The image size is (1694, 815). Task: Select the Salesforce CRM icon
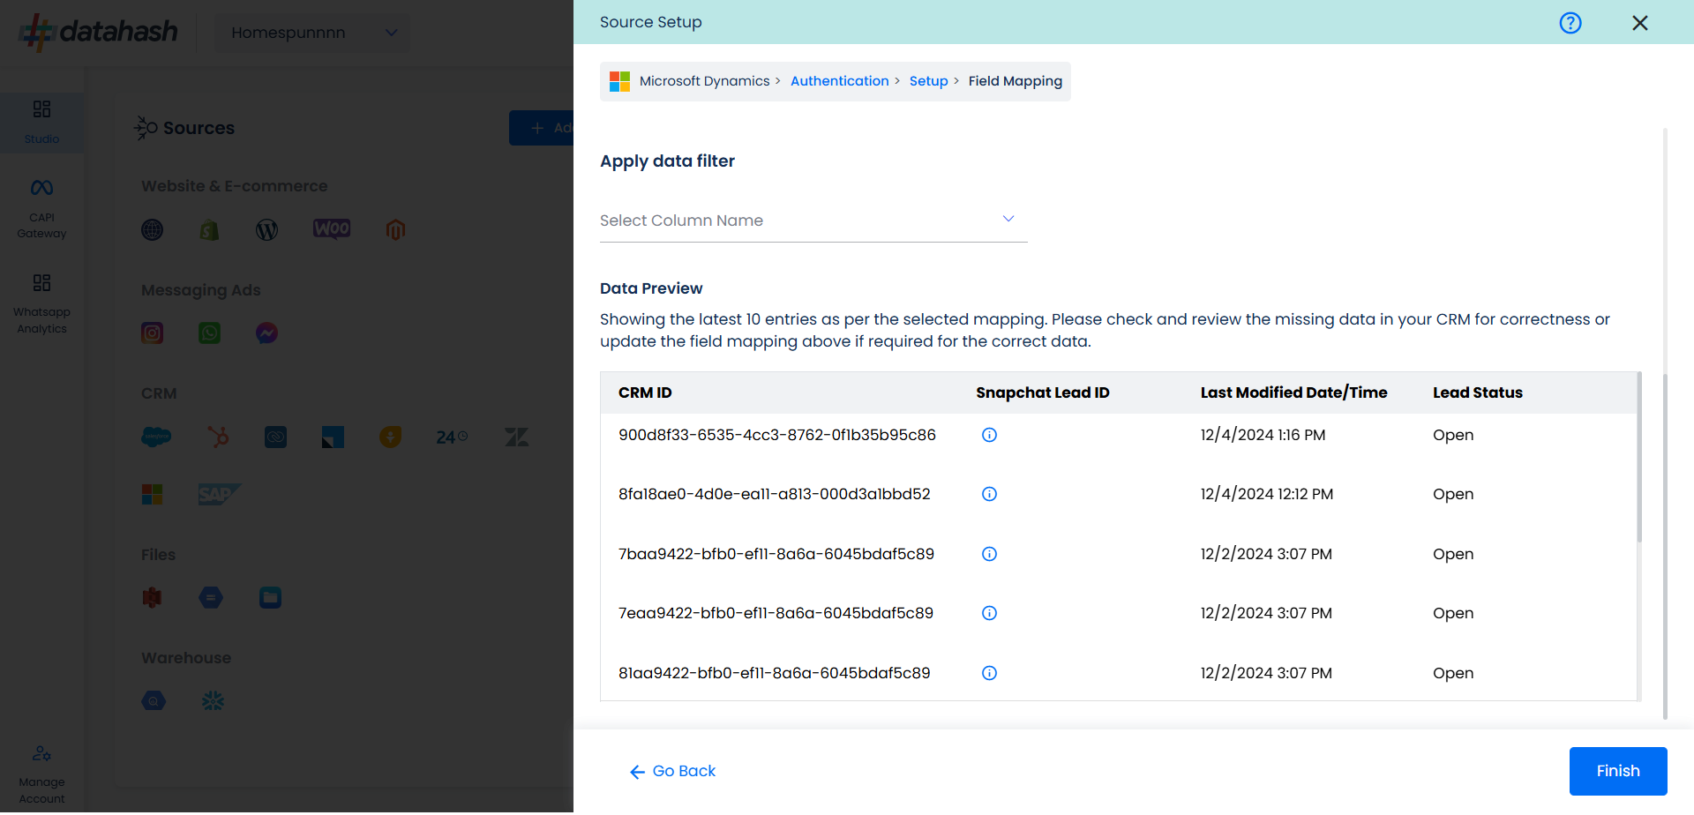(156, 437)
